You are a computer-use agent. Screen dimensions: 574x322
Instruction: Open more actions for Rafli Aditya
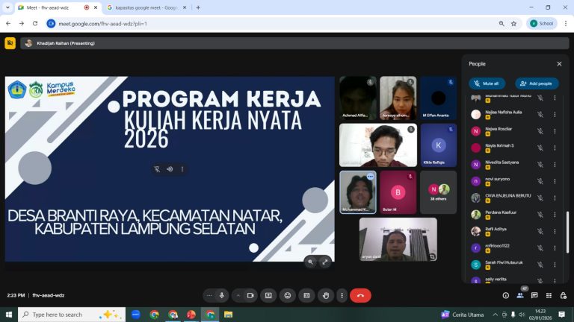pyautogui.click(x=555, y=231)
